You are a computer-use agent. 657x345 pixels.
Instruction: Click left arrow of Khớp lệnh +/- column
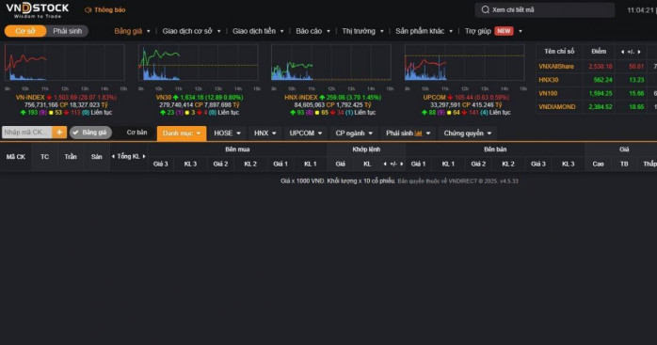[x=385, y=165]
